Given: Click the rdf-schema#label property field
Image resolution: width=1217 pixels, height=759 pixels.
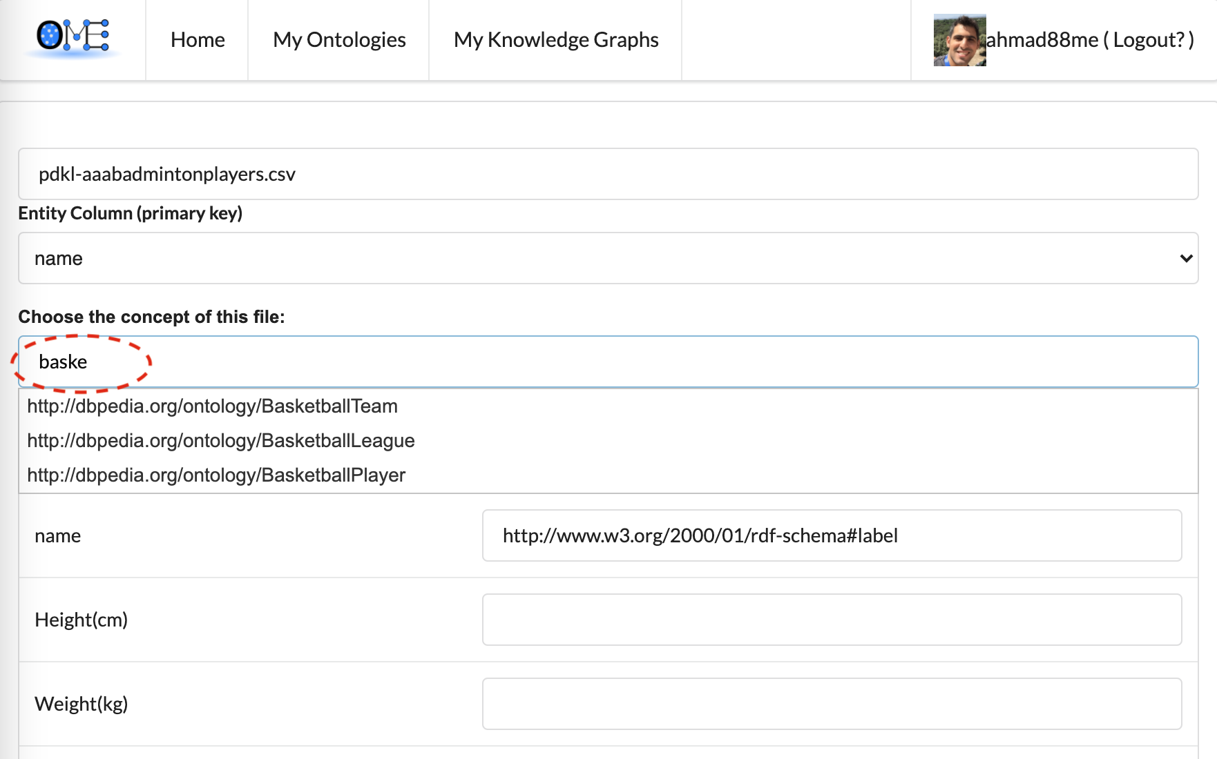Looking at the screenshot, I should (832, 535).
